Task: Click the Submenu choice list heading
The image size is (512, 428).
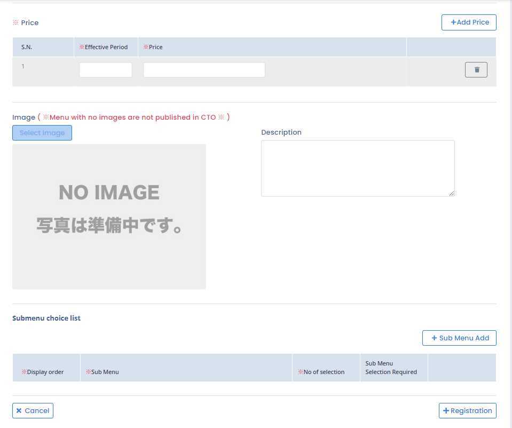Action: 46,318
